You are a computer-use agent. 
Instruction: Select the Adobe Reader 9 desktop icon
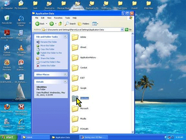point(7,35)
